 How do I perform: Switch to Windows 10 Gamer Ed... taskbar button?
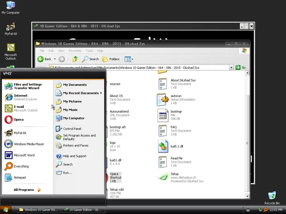point(39,210)
